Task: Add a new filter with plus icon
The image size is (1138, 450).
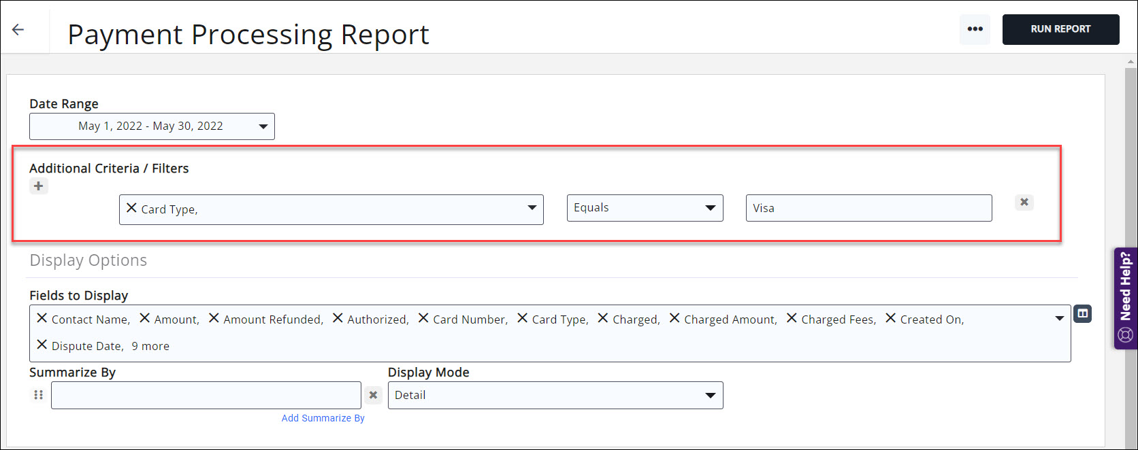Action: coord(39,186)
